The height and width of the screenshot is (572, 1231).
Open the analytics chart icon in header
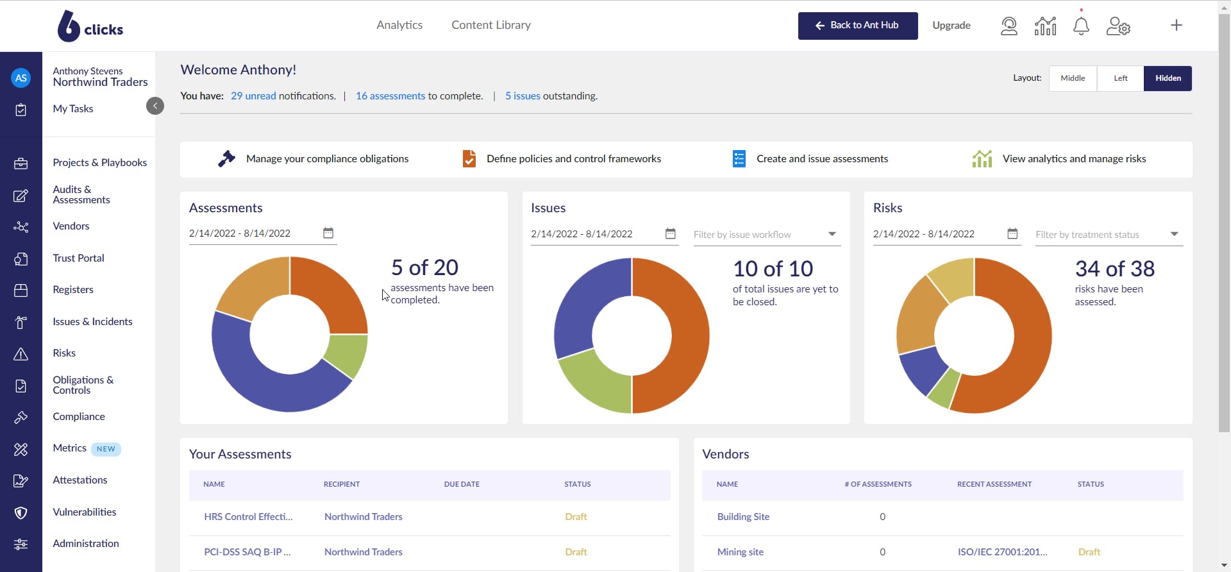(1045, 26)
